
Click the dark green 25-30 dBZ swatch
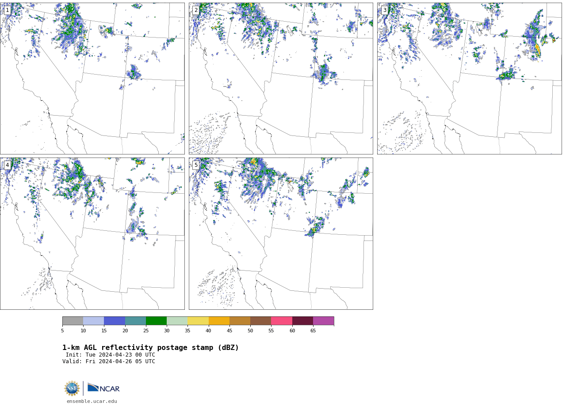pyautogui.click(x=156, y=321)
